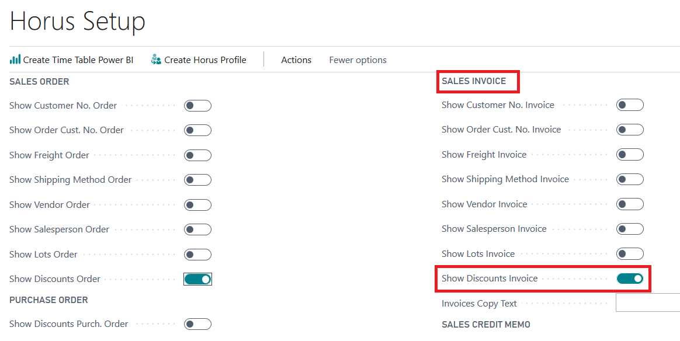This screenshot has width=680, height=341.
Task: Click the Show Lots Invoice label
Action: [x=478, y=254]
